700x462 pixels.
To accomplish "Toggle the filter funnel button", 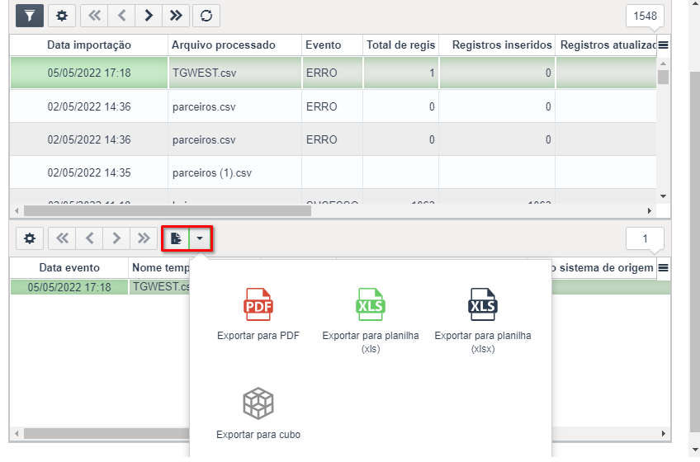I will point(30,16).
